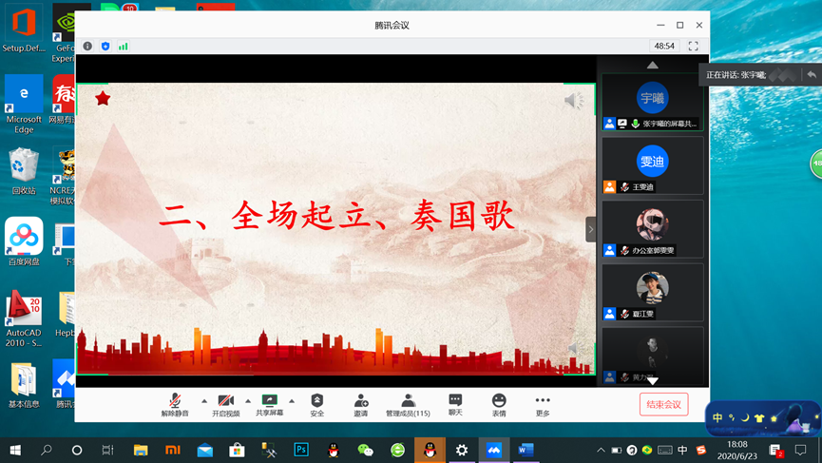Open the 安全 security settings
The width and height of the screenshot is (822, 463).
pyautogui.click(x=317, y=405)
